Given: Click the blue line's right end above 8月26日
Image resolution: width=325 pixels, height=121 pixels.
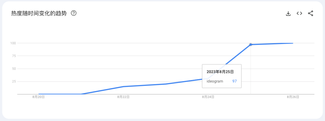Looking at the screenshot, I should [292, 43].
